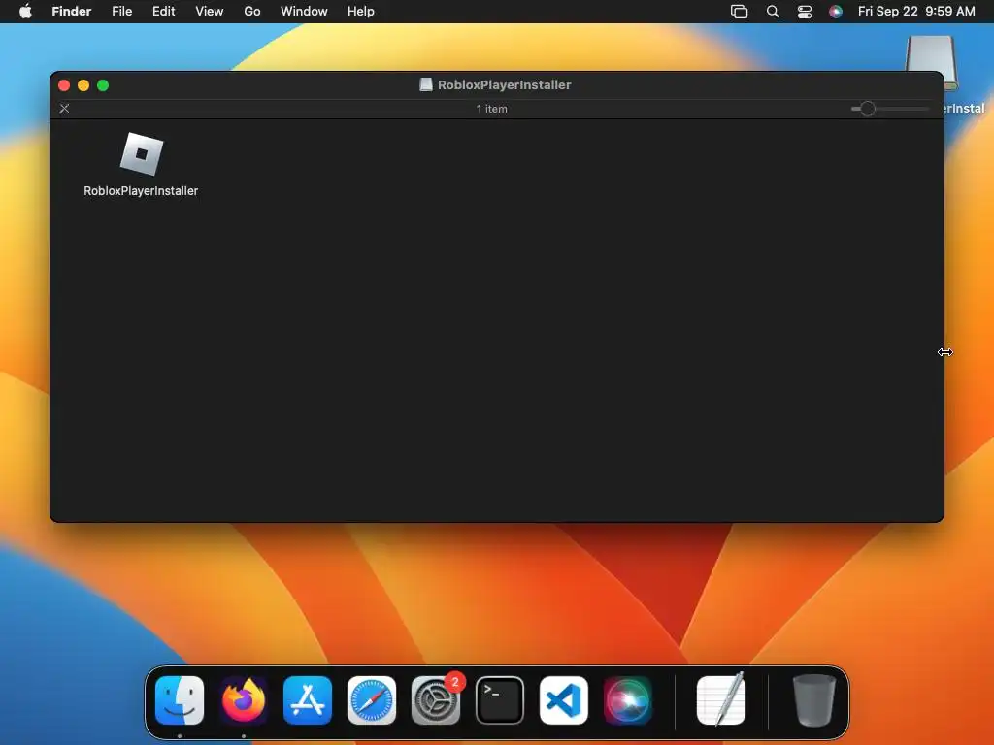Open Finder from the Dock
This screenshot has height=745, width=994.
(x=180, y=700)
